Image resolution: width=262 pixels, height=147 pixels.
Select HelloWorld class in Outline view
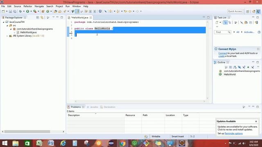229,74
